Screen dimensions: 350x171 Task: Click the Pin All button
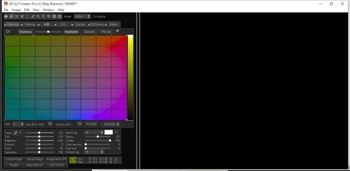click(x=106, y=32)
